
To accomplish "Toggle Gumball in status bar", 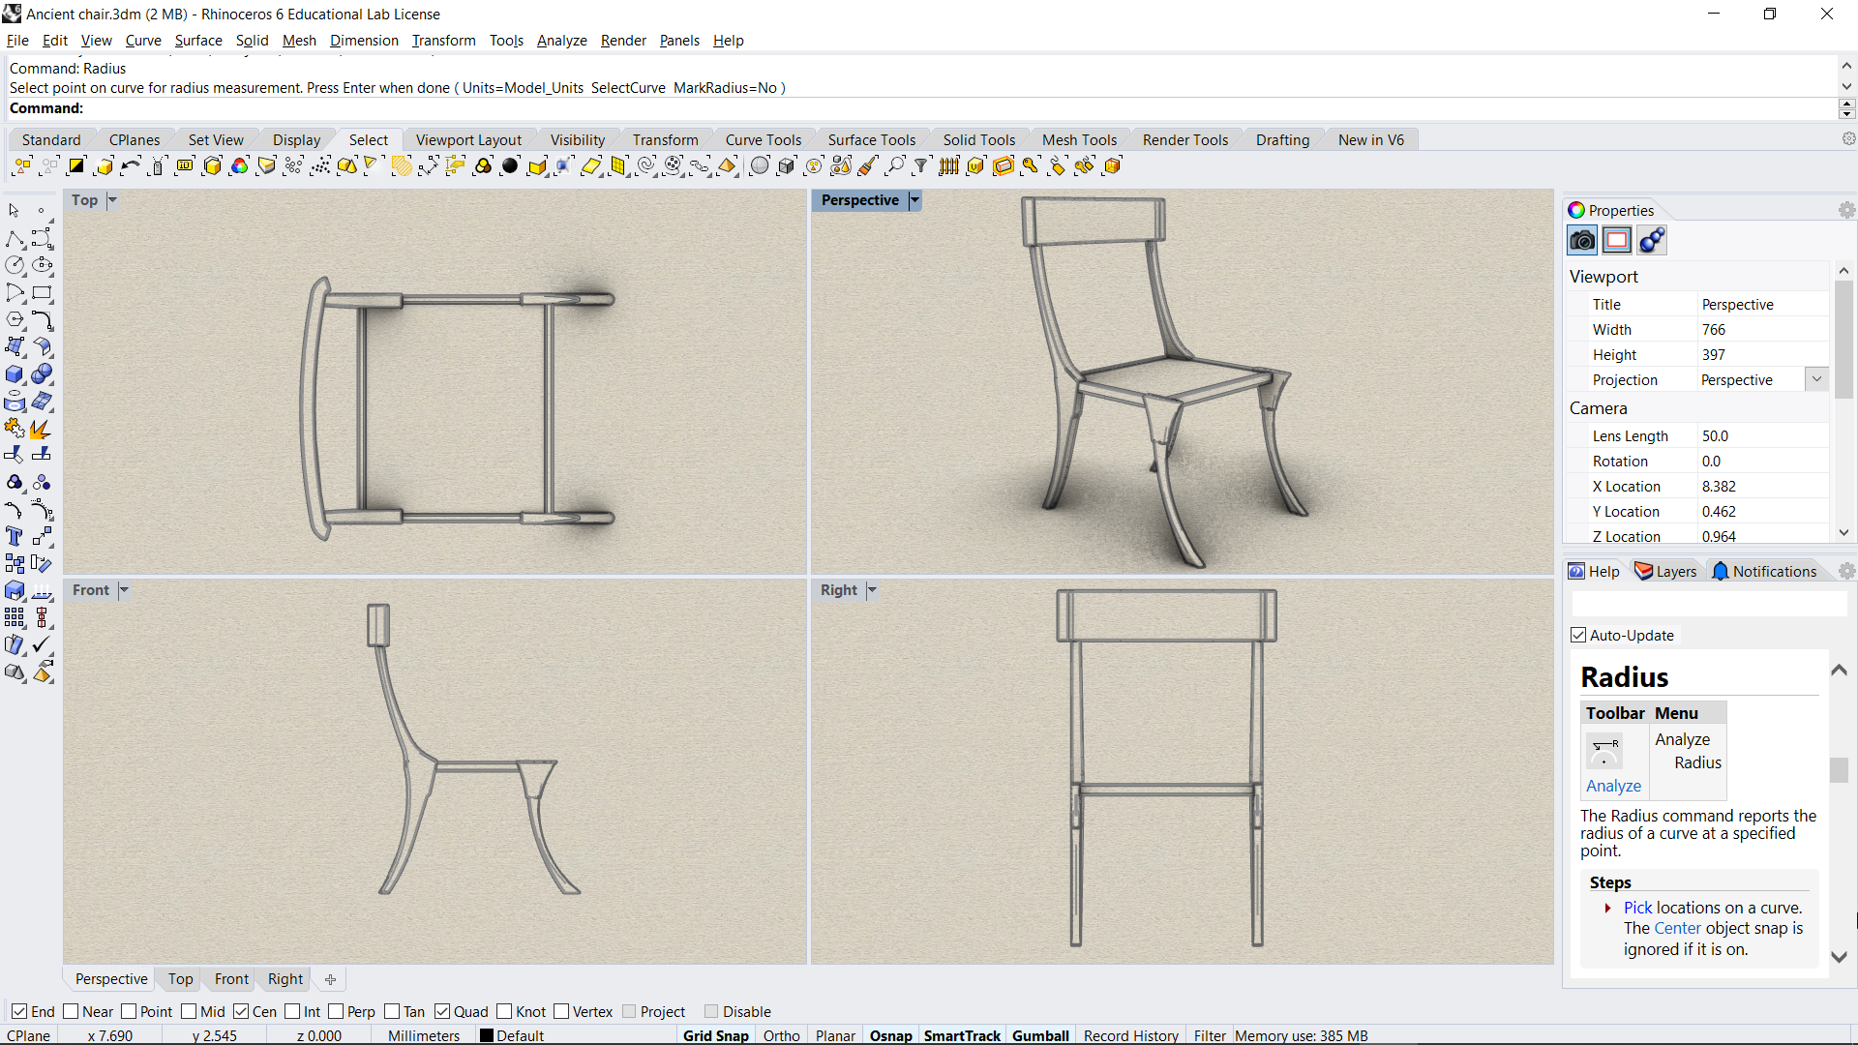I will pos(1040,1035).
